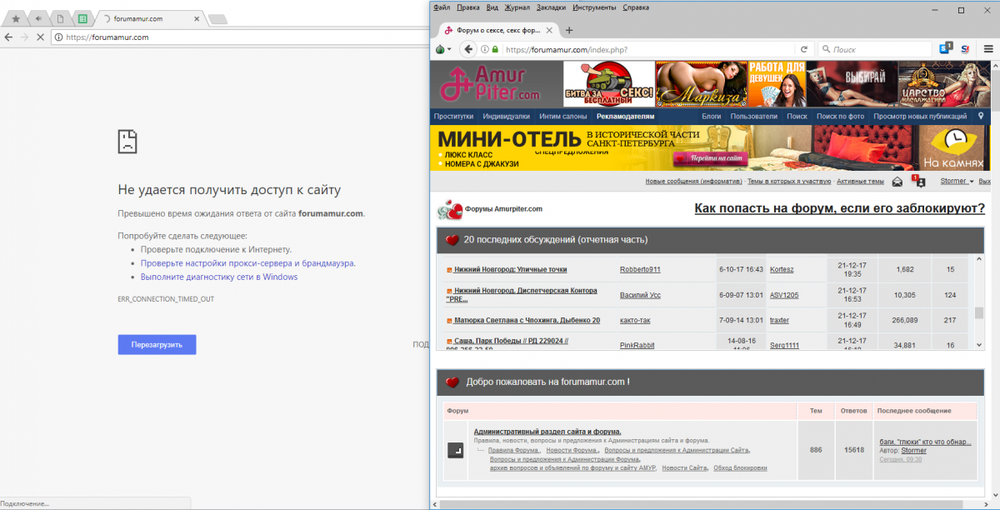
Task: Expand the Stormer user account dropdown
Action: [x=956, y=181]
